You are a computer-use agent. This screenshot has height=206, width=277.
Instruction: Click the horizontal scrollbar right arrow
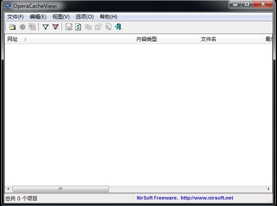click(x=269, y=189)
